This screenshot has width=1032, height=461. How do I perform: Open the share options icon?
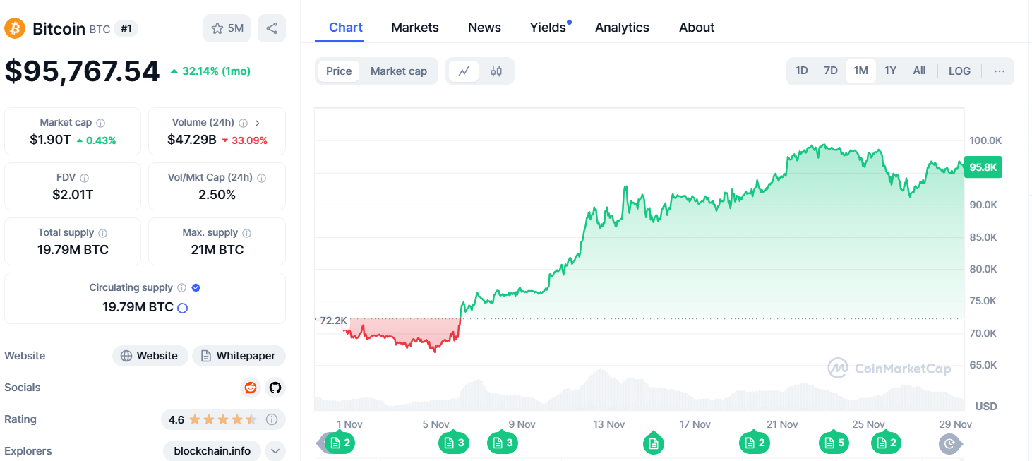272,28
